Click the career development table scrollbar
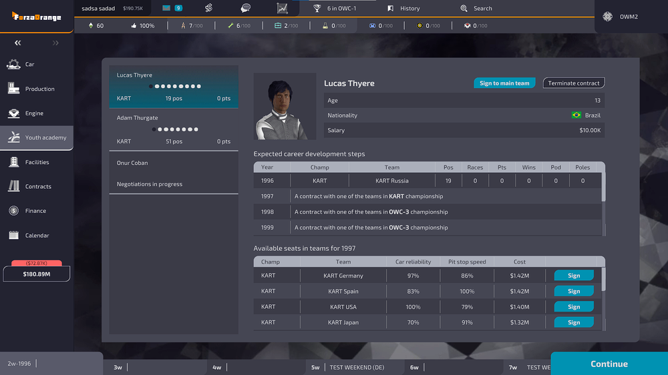Viewport: 668px width, 375px height. click(603, 187)
